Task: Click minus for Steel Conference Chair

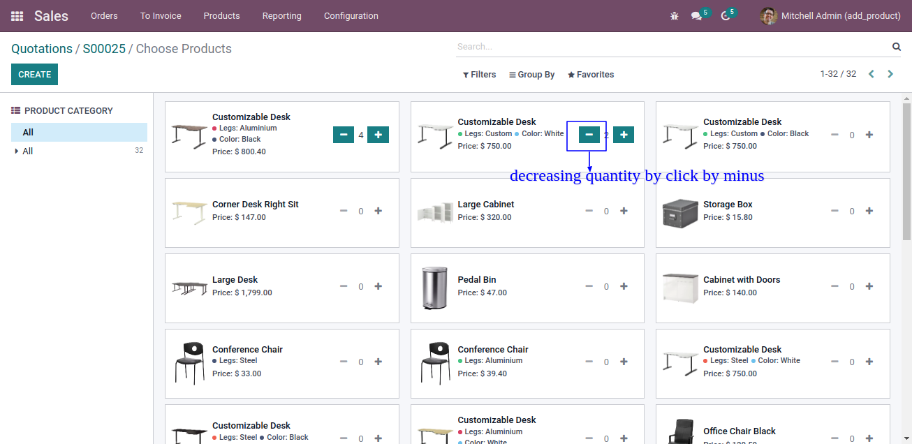Action: click(x=344, y=362)
